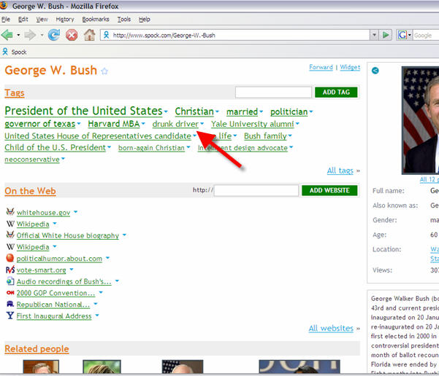Click the whitehouse.gov eagle favicon
Viewport: 439px width, 376px height.
[x=10, y=212]
